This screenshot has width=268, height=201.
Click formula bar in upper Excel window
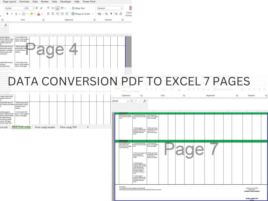pos(70,28)
